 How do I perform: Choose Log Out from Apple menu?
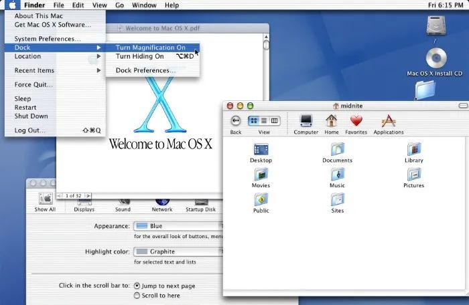pyautogui.click(x=55, y=130)
